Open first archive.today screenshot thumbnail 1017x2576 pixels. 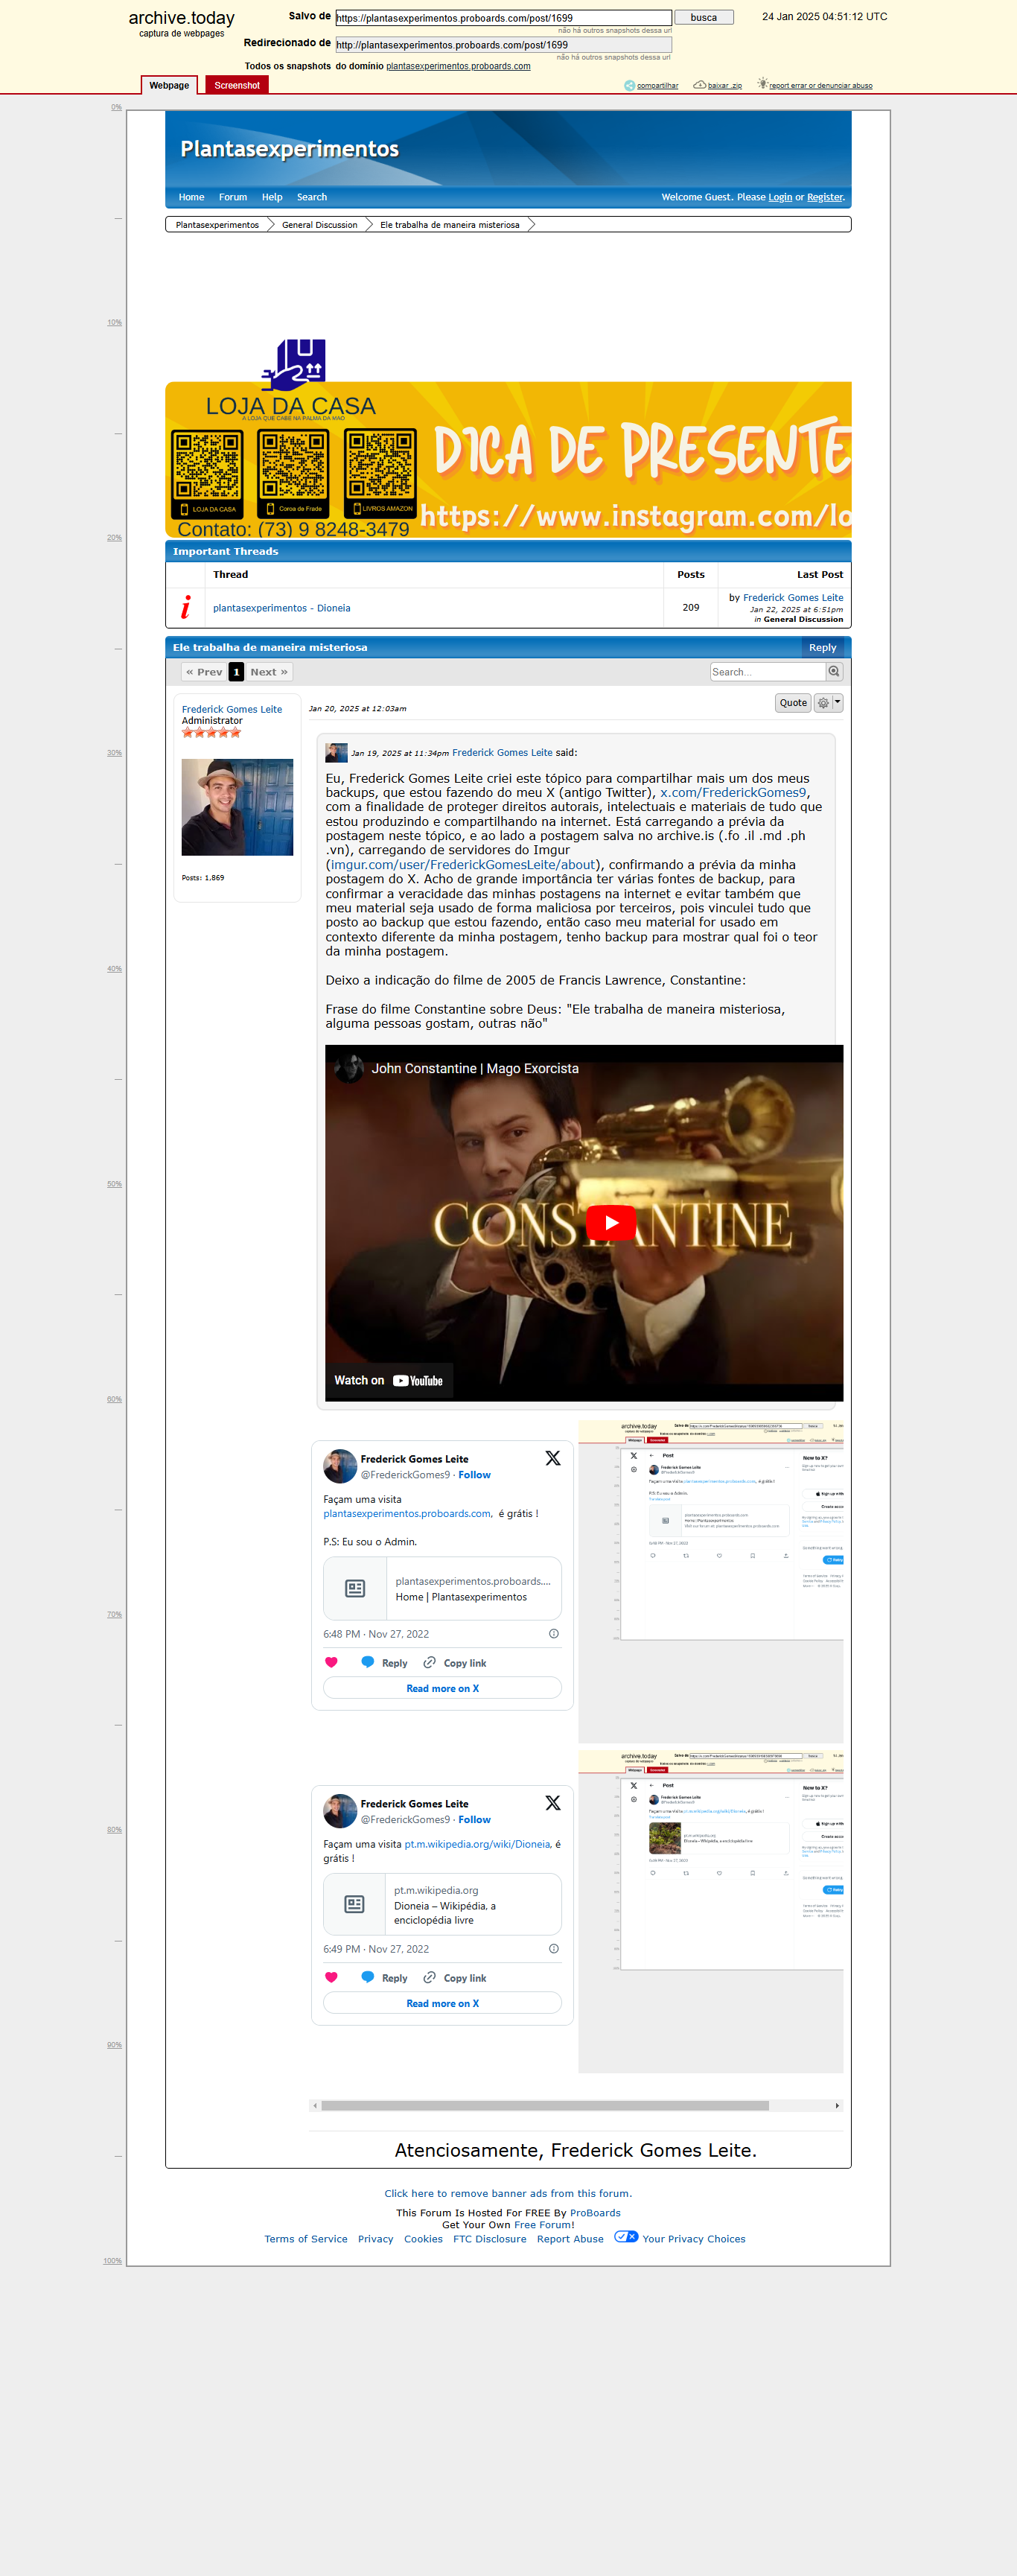[x=711, y=1582]
